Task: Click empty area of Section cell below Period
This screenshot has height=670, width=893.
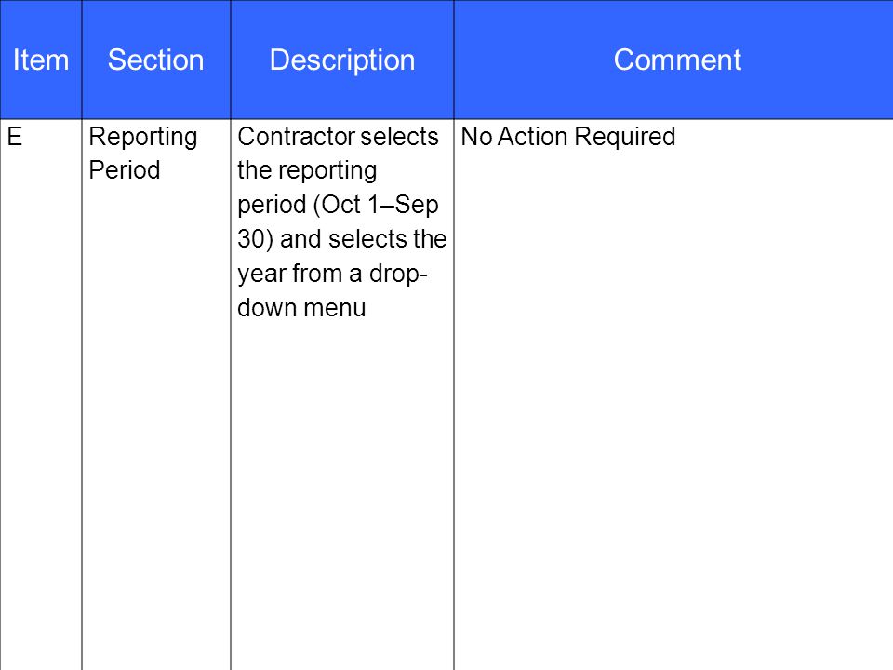Action: click(x=156, y=427)
